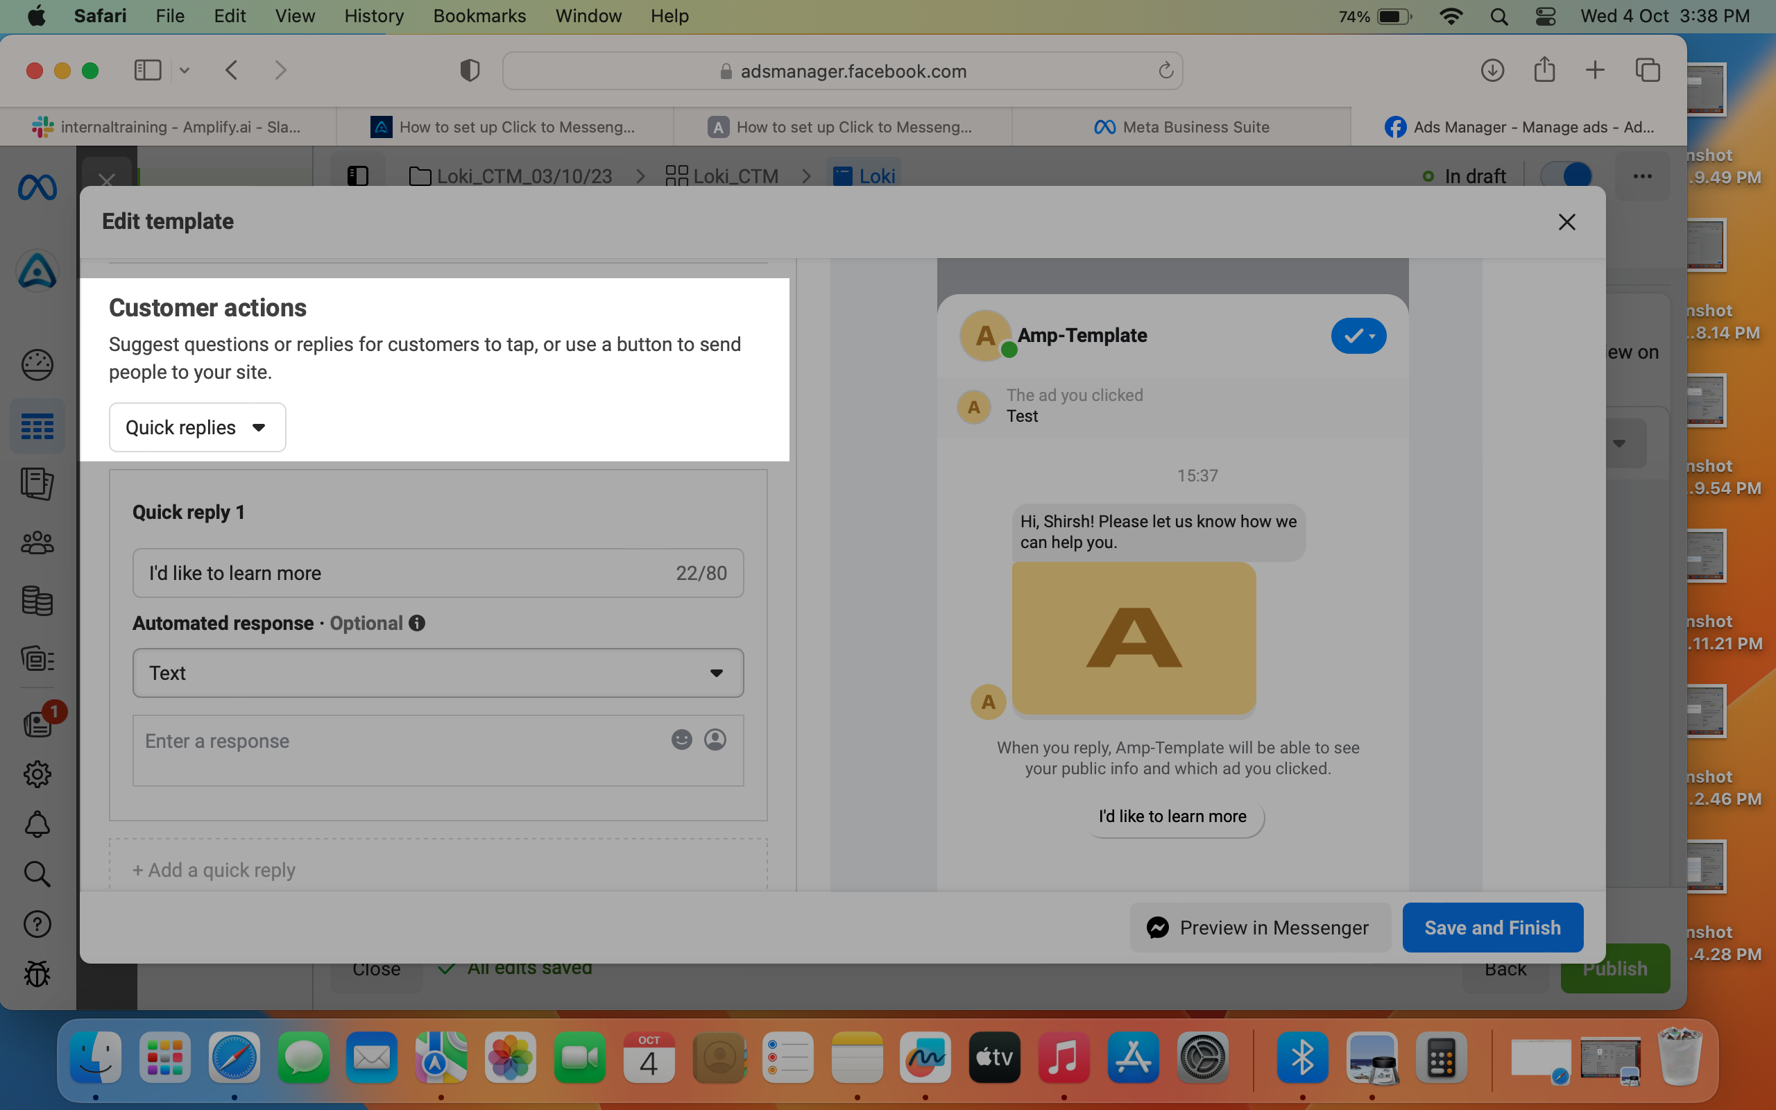Click the bug report icon in sidebar

point(37,974)
